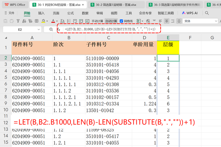Switch to 手动计算 manual calculation
Viewport: 221px width, 147px height.
97,21
